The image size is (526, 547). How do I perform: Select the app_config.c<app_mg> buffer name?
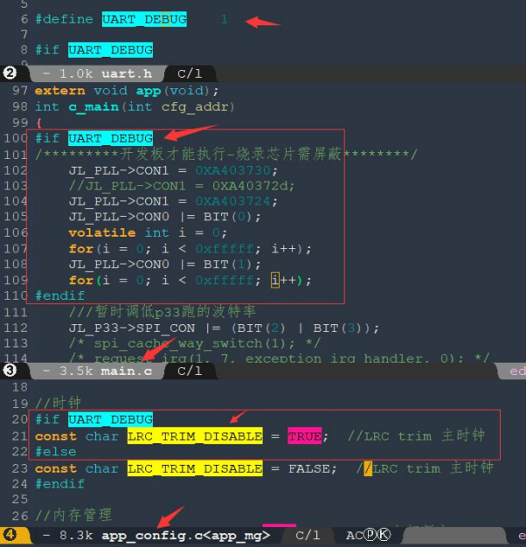(186, 535)
